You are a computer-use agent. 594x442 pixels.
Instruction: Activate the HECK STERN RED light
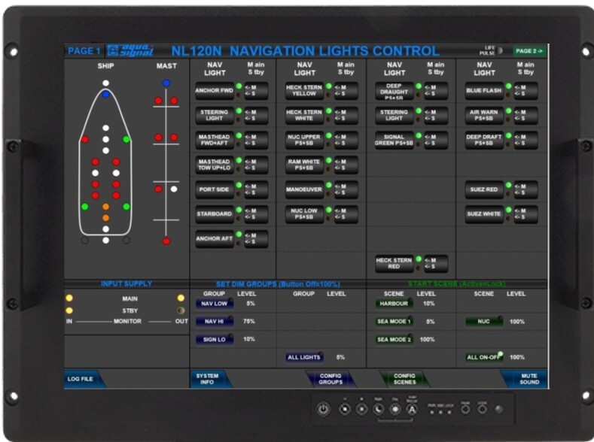[x=394, y=264]
